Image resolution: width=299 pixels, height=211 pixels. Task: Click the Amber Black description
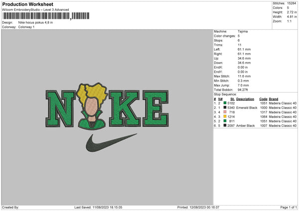[x=245, y=125]
